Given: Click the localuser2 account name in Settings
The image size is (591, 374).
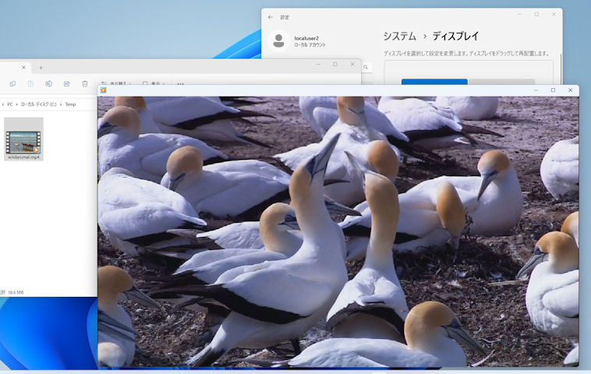Looking at the screenshot, I should point(306,38).
